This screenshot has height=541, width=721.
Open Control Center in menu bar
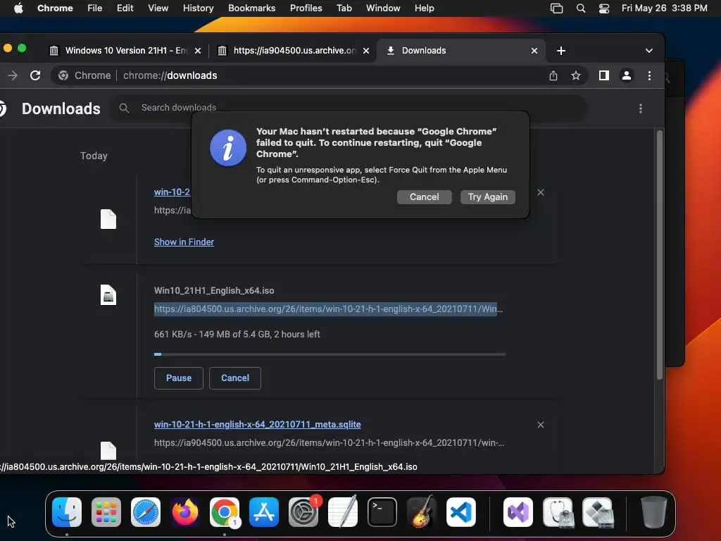click(x=603, y=8)
